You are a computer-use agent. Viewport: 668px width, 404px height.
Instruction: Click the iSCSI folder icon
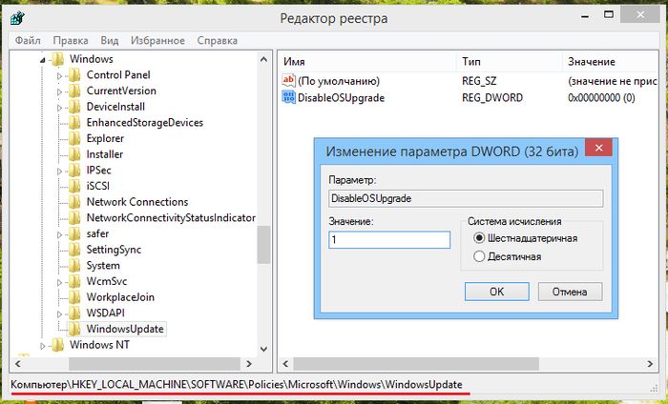pos(74,186)
